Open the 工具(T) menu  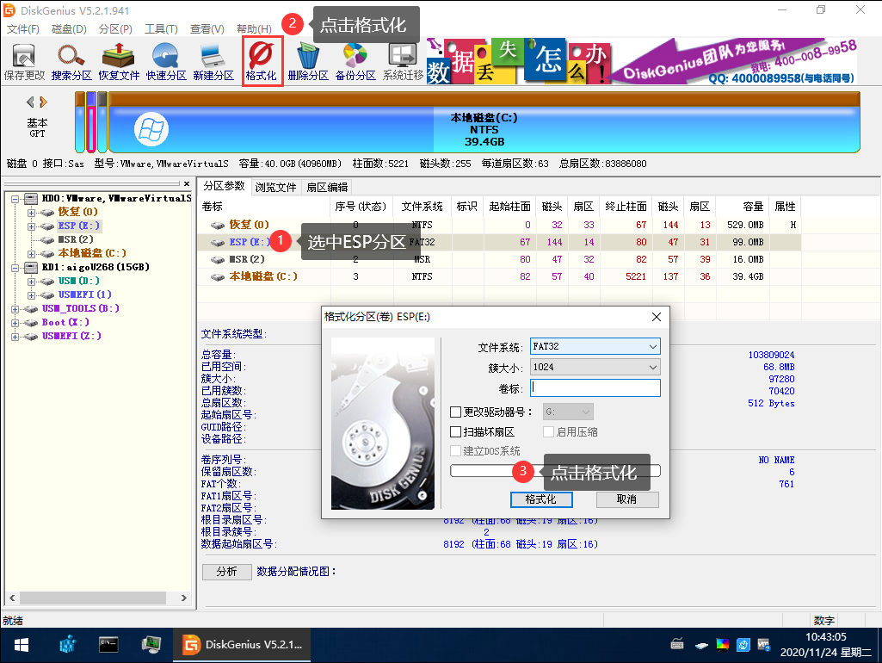[x=162, y=28]
